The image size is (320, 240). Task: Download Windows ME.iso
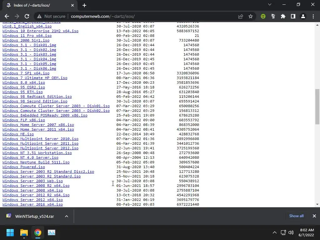coord(18,134)
